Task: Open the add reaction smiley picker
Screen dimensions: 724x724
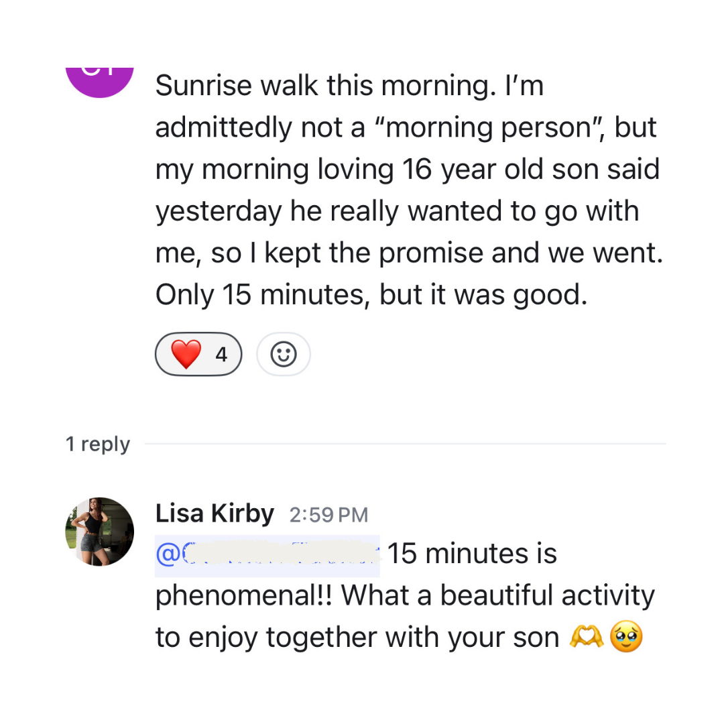Action: [283, 354]
